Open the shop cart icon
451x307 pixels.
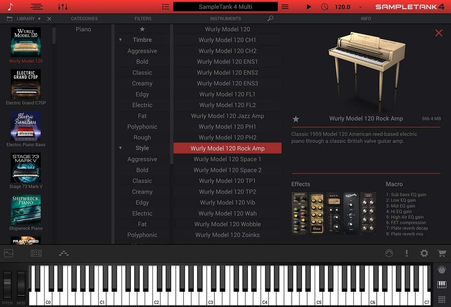442,253
